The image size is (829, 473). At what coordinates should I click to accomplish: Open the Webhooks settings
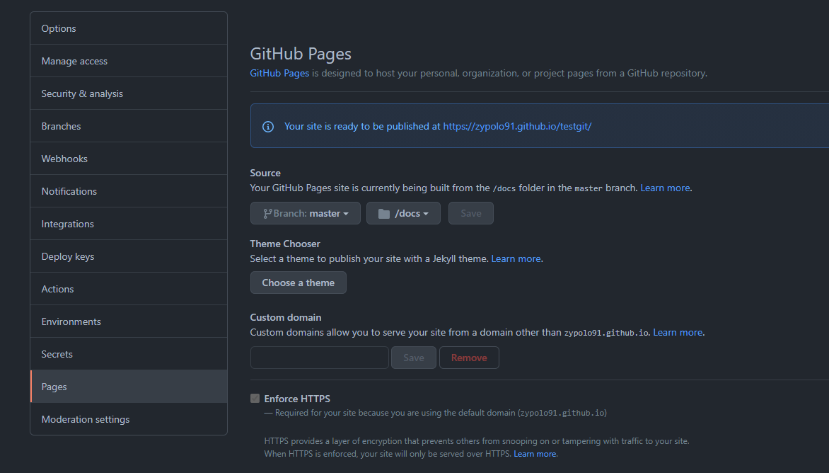pyautogui.click(x=129, y=159)
